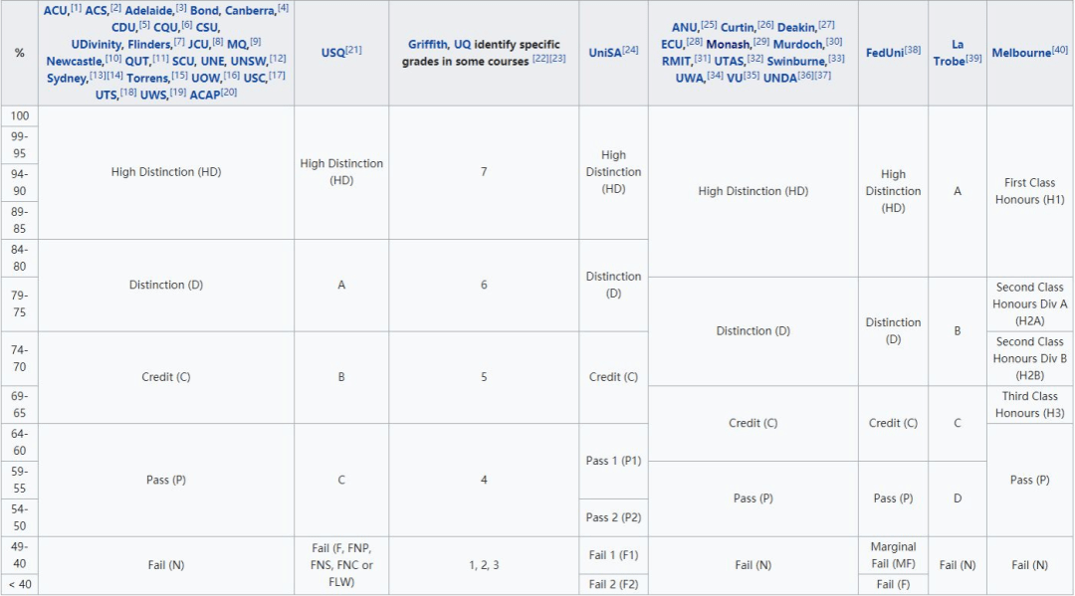This screenshot has height=596, width=1075.
Task: Open citation 40 next to Melbourne
Action: tap(1060, 50)
